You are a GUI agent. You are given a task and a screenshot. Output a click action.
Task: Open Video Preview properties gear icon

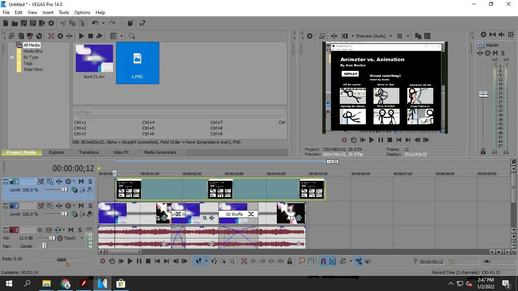point(310,36)
